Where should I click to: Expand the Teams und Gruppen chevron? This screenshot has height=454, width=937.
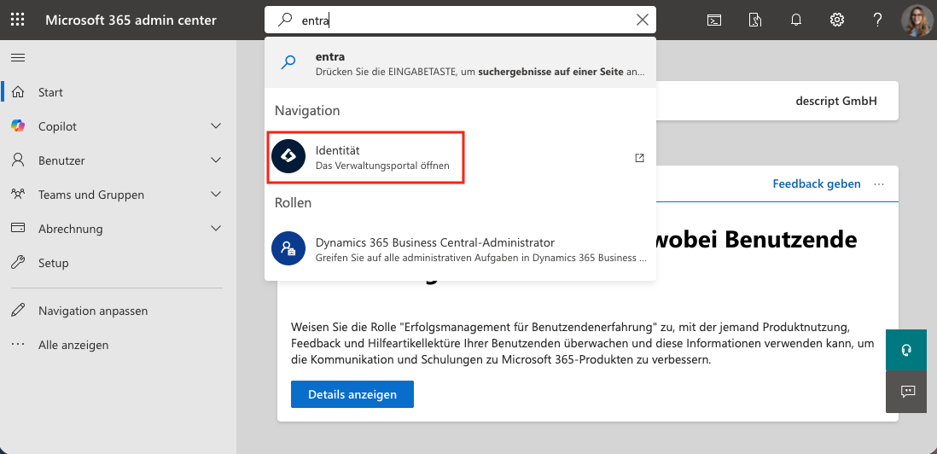pos(216,195)
